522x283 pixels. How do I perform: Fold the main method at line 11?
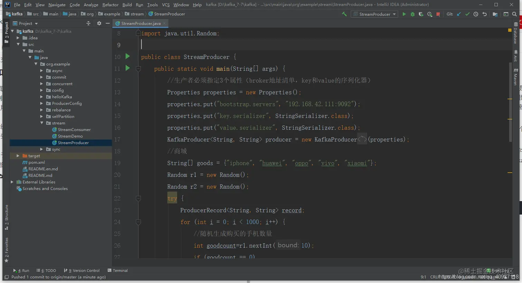pyautogui.click(x=138, y=69)
